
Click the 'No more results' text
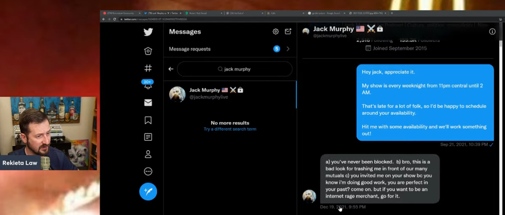(230, 123)
